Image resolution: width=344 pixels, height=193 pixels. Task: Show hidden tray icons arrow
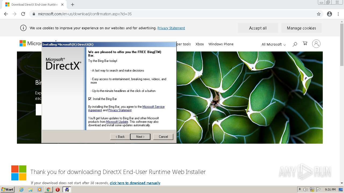tap(300, 190)
